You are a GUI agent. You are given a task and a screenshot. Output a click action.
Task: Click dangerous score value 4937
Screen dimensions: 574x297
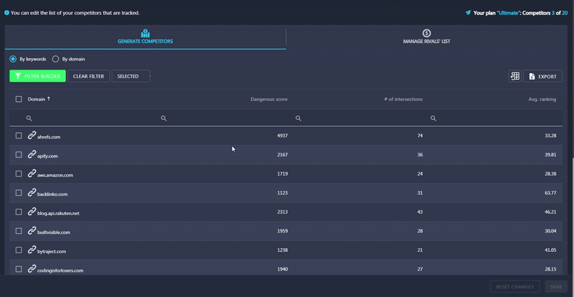click(x=282, y=136)
